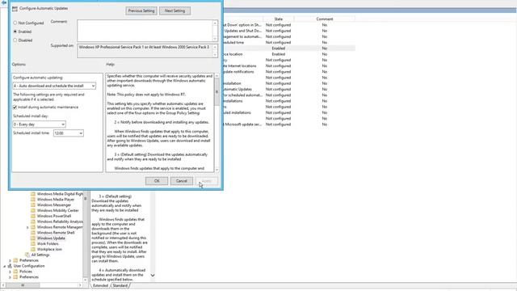
Task: Select the Windows Media Digital Rights tree item
Action: click(x=60, y=194)
